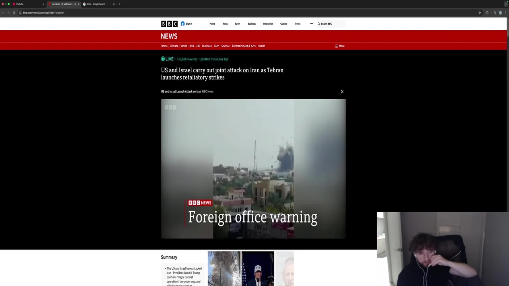
Task: Click the Sign in account icon
Action: point(183,24)
